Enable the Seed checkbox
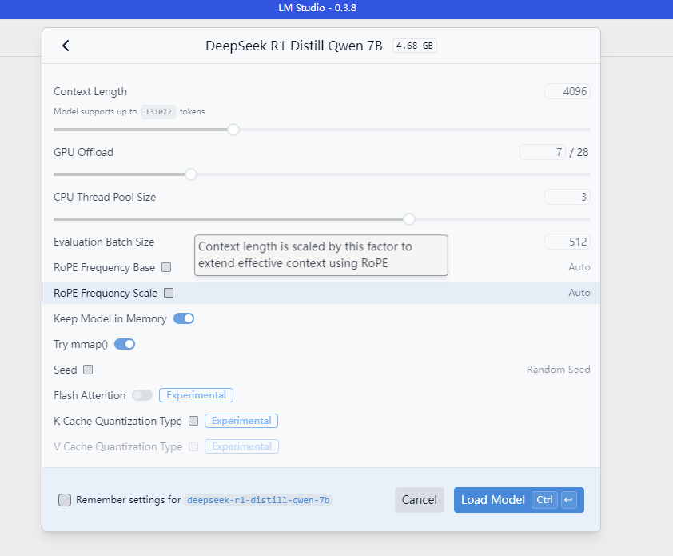 pos(88,370)
